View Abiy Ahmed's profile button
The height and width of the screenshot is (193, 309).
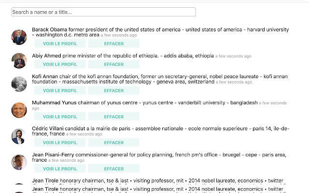(x=60, y=64)
